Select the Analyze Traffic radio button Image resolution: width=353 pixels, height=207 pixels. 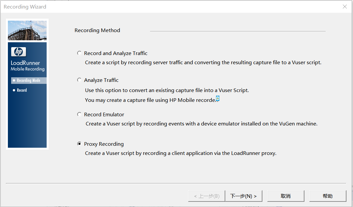point(79,80)
